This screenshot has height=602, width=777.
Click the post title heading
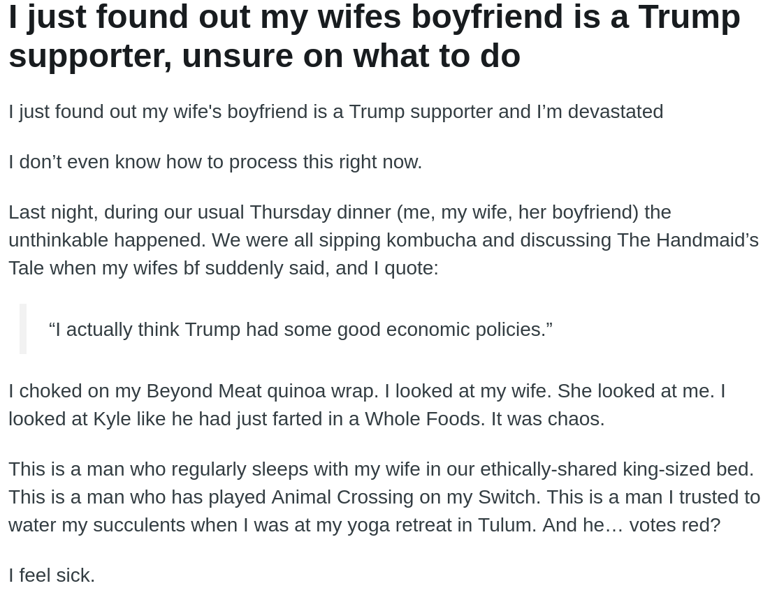pyautogui.click(x=374, y=35)
